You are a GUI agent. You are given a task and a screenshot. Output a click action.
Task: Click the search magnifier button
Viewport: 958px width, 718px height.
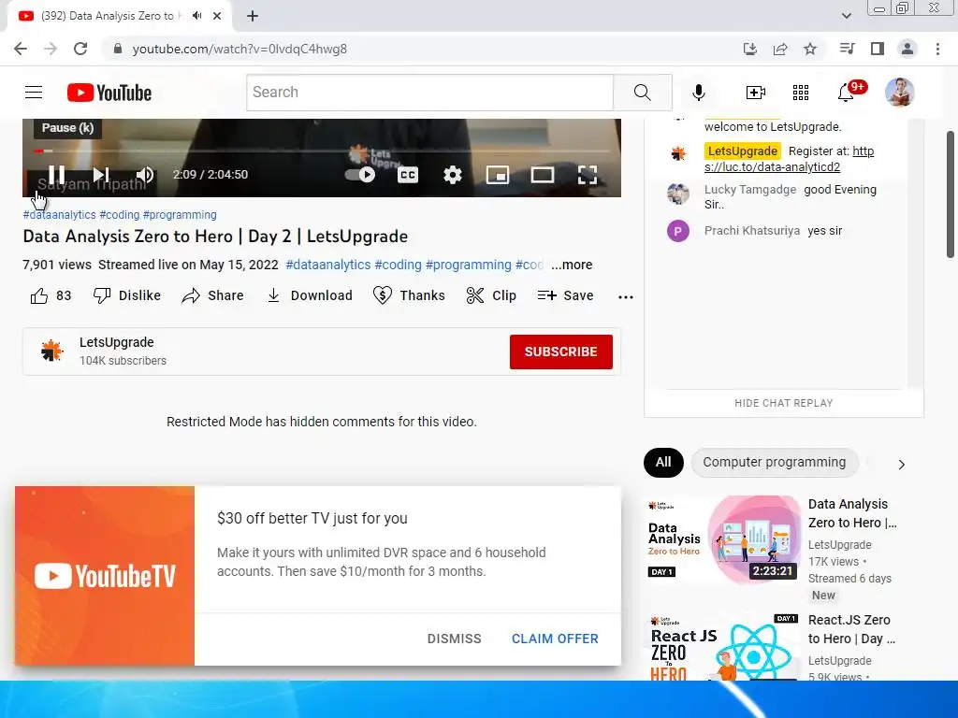click(642, 93)
